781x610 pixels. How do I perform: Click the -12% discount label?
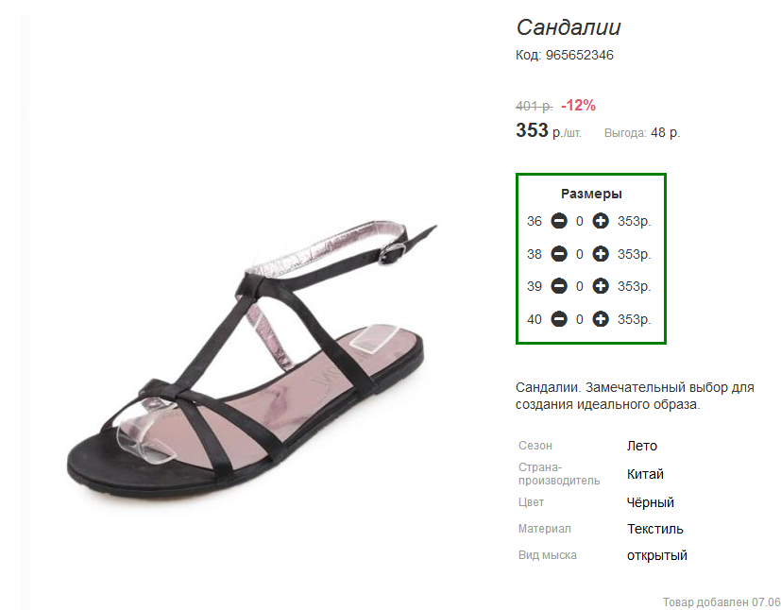tap(578, 105)
